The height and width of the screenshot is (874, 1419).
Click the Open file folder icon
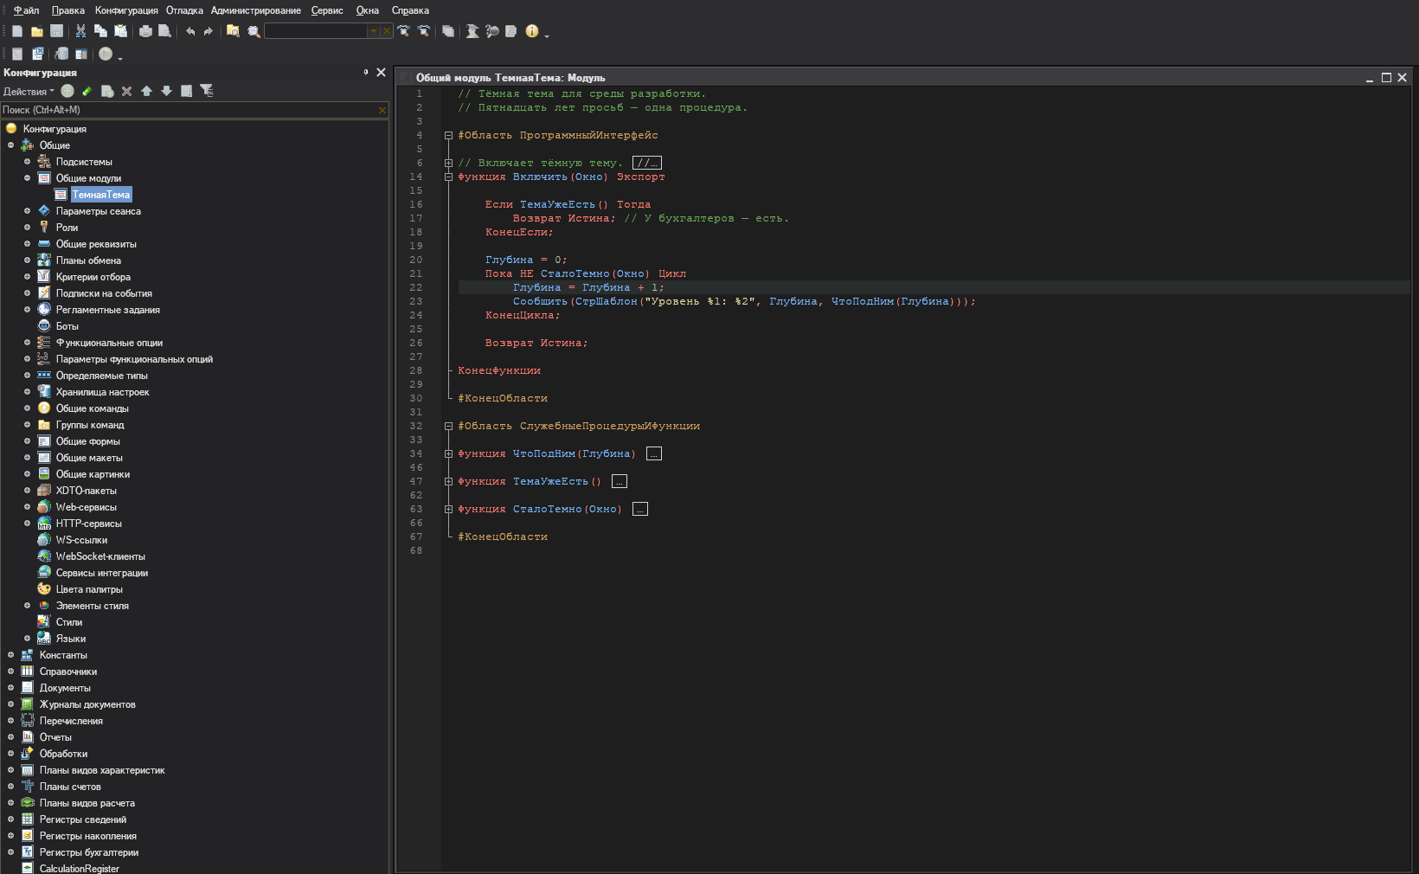(x=37, y=31)
